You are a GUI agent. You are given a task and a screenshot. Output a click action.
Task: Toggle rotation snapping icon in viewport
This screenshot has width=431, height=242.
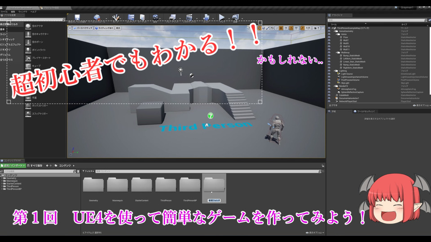tap(291, 28)
